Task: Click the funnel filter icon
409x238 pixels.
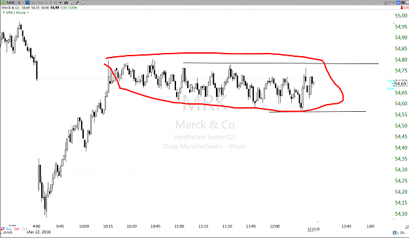Action: [x=391, y=3]
